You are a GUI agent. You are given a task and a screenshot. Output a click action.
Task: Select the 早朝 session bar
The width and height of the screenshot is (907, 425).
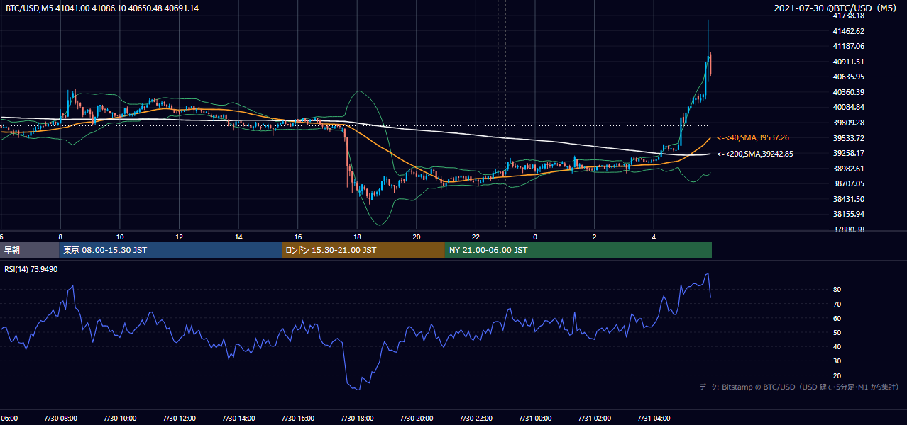(30, 250)
